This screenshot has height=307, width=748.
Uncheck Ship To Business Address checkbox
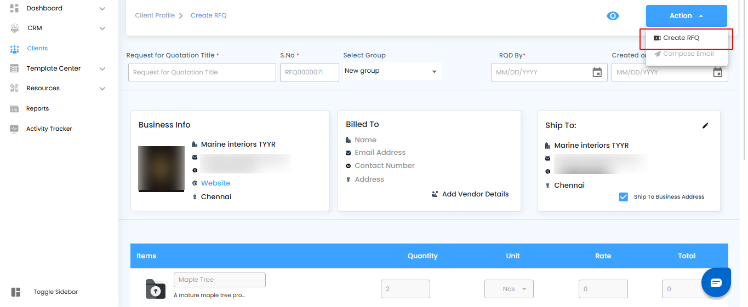click(623, 197)
